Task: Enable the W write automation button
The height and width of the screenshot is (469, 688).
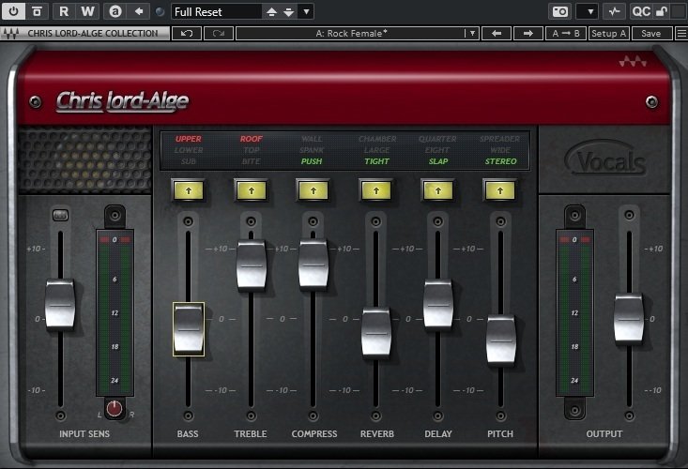Action: pos(87,11)
